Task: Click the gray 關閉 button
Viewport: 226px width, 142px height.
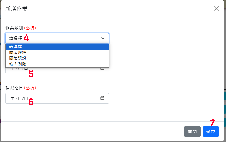Action: (192, 132)
